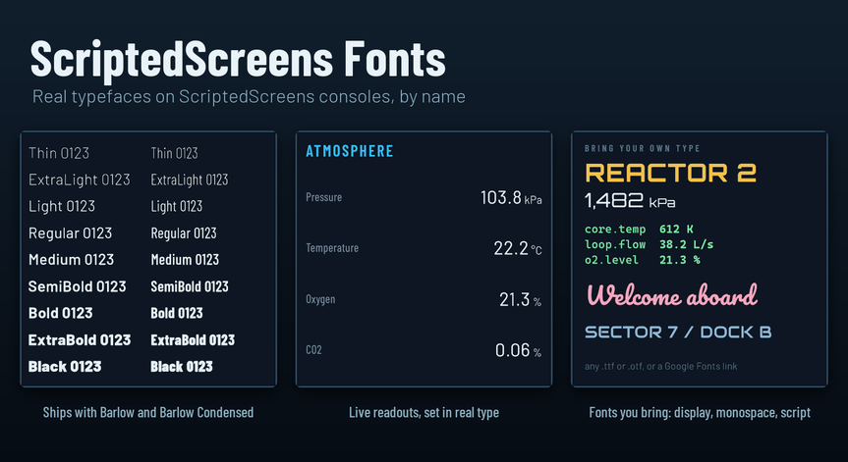Click the wide Barlow "Regular 0123" sample

pos(71,233)
